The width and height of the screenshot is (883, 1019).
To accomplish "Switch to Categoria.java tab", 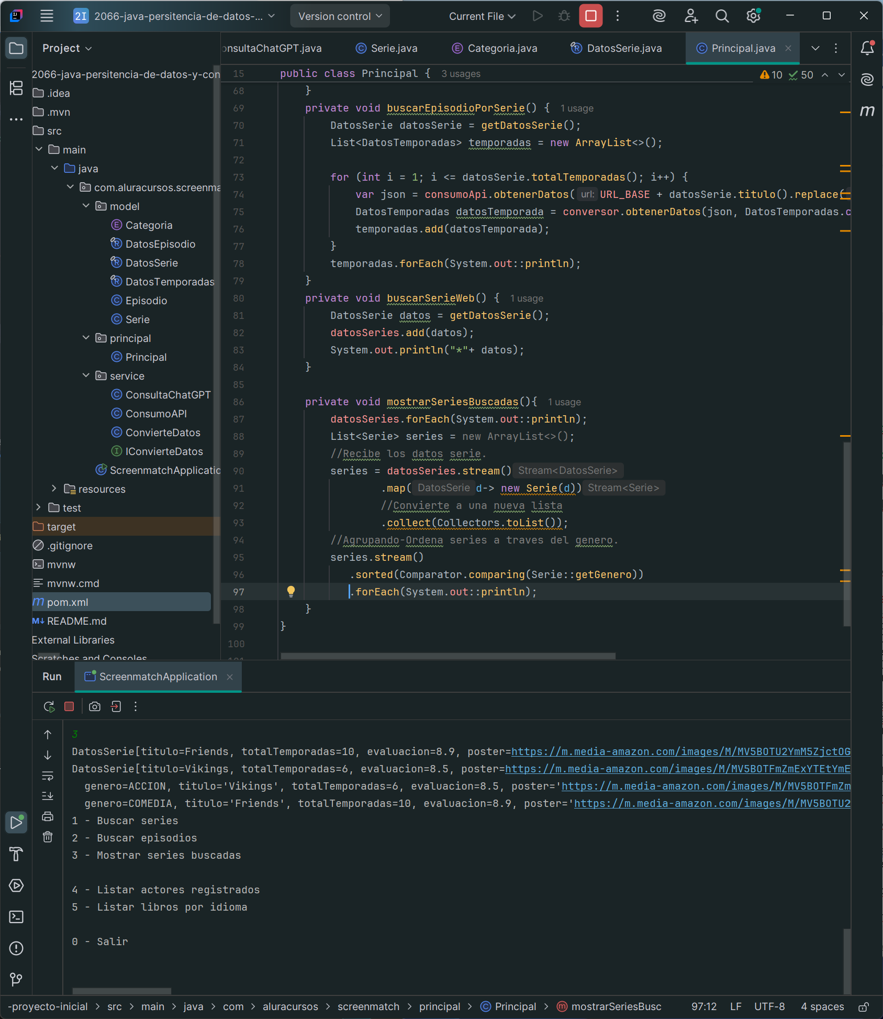I will pyautogui.click(x=495, y=48).
